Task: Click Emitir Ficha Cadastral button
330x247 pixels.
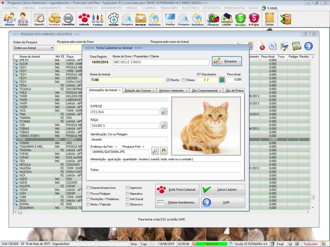Action: pyautogui.click(x=177, y=189)
